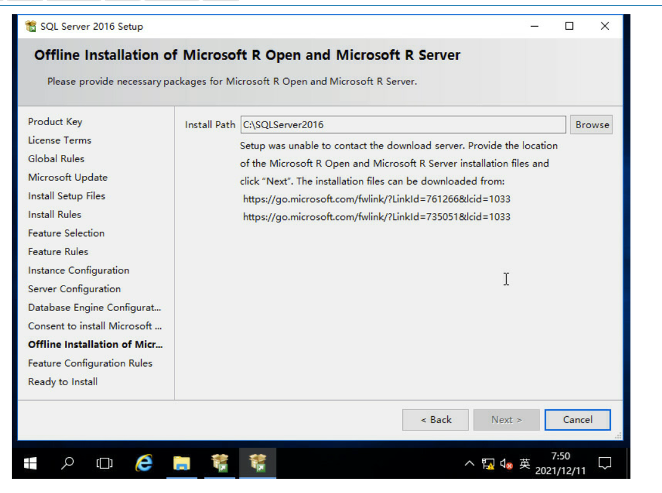662x493 pixels.
Task: Select Instance Configuration step
Action: pyautogui.click(x=79, y=270)
